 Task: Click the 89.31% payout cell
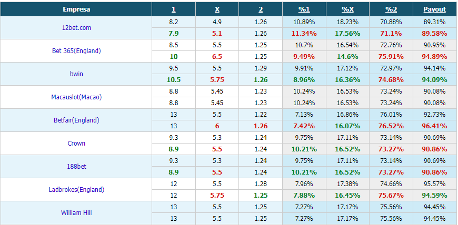click(x=435, y=22)
